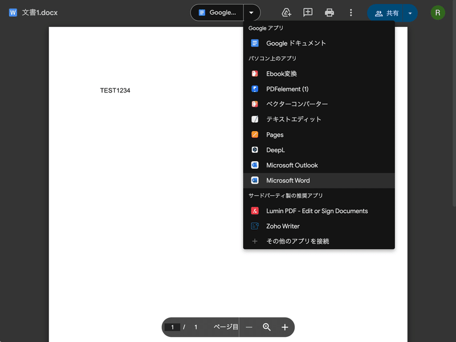The width and height of the screenshot is (456, 342).
Task: Select ベクターコンバーター entry
Action: point(319,104)
